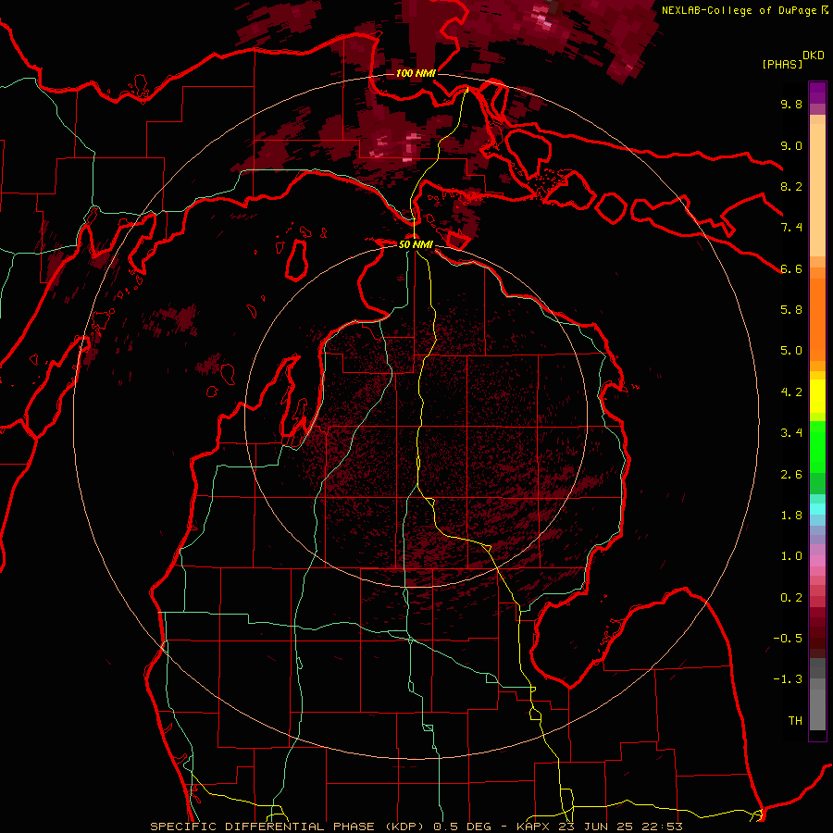Select the 9.0 scale value
The width and height of the screenshot is (833, 833).
click(x=791, y=145)
